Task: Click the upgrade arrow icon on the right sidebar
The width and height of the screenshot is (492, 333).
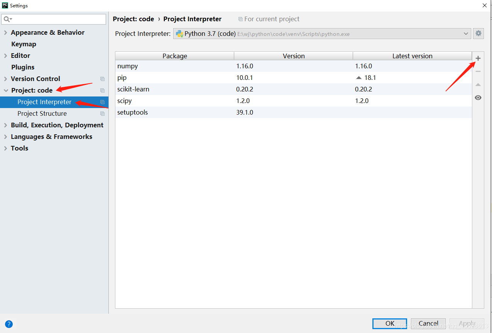Action: (478, 84)
